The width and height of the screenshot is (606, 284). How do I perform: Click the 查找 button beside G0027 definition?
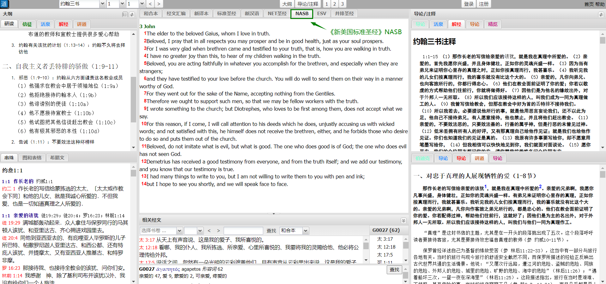(394, 270)
